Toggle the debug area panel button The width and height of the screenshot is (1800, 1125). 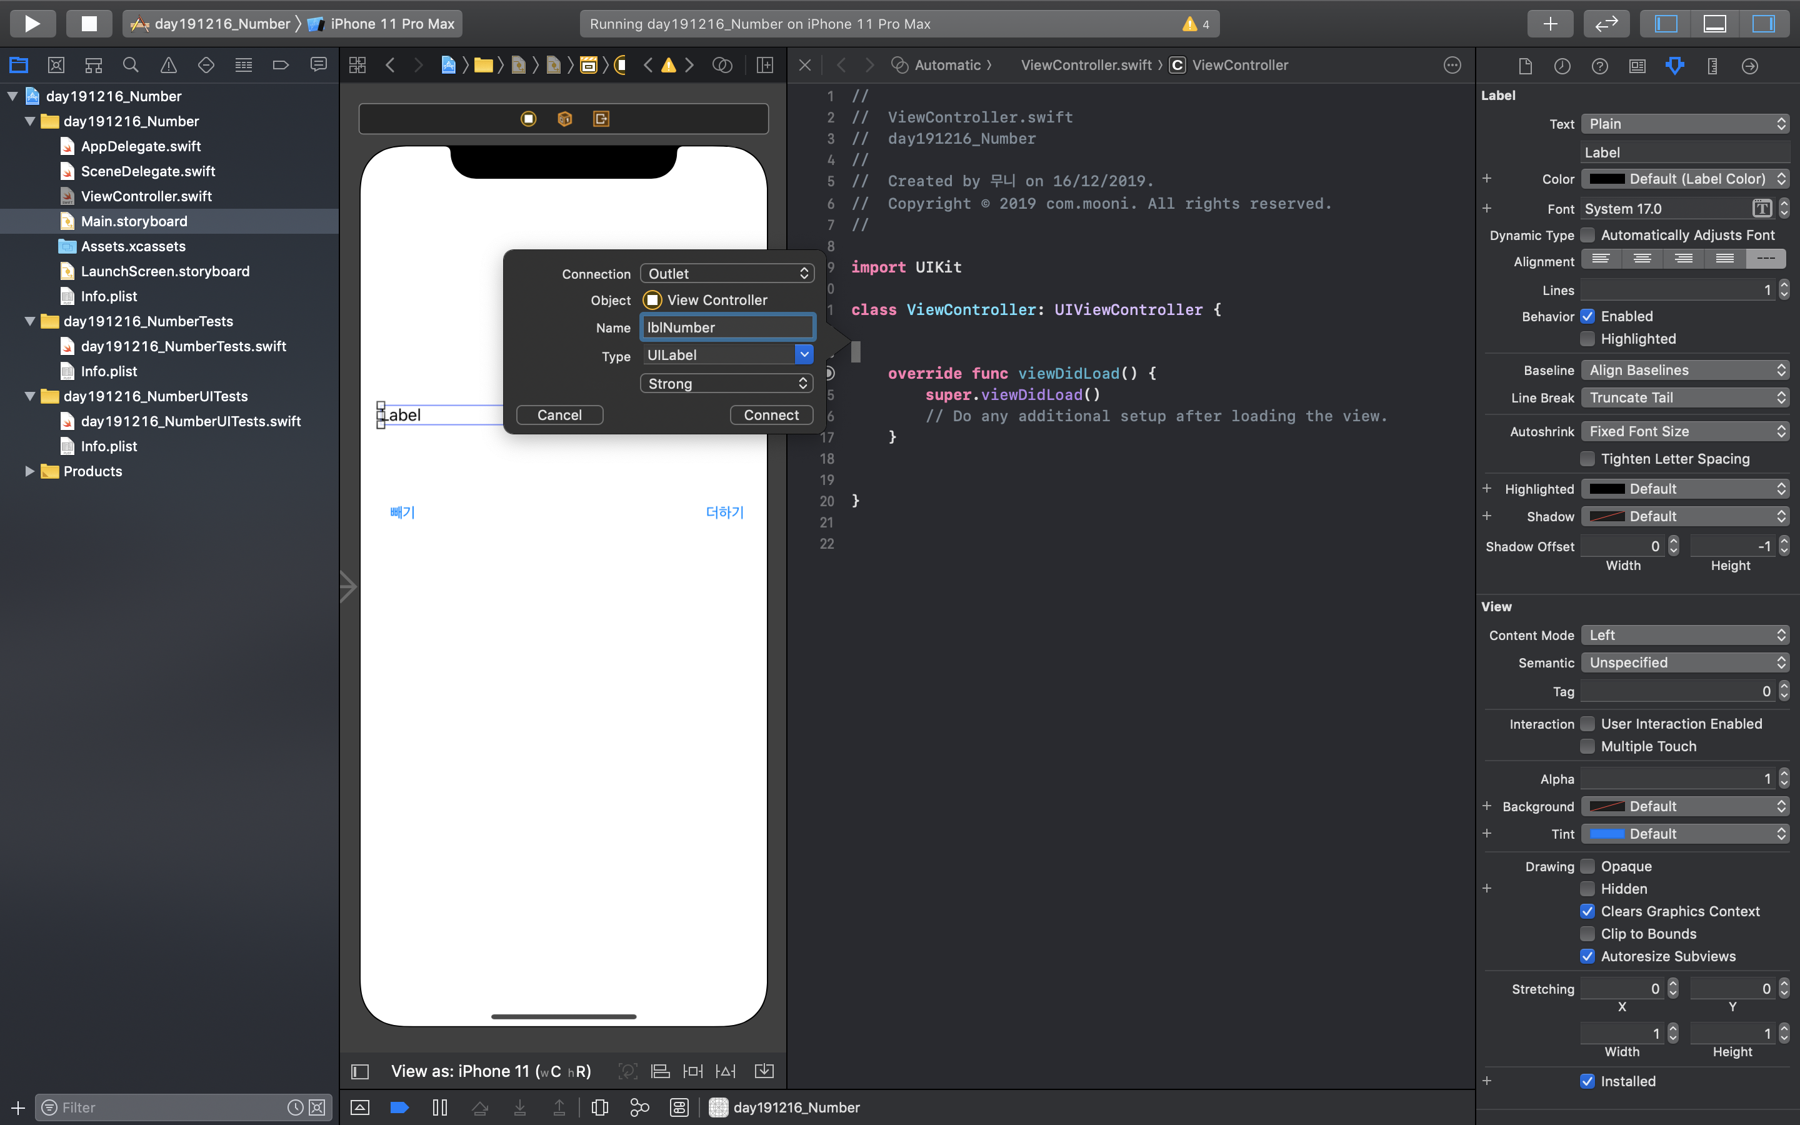(x=1714, y=24)
